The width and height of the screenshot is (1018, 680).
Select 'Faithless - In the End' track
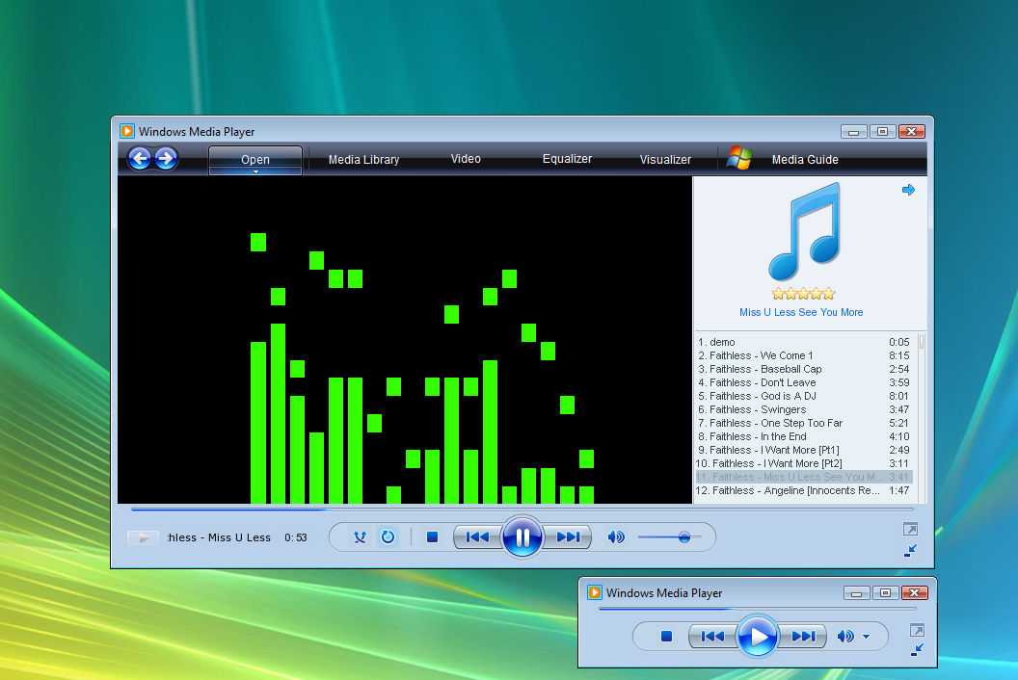[804, 436]
